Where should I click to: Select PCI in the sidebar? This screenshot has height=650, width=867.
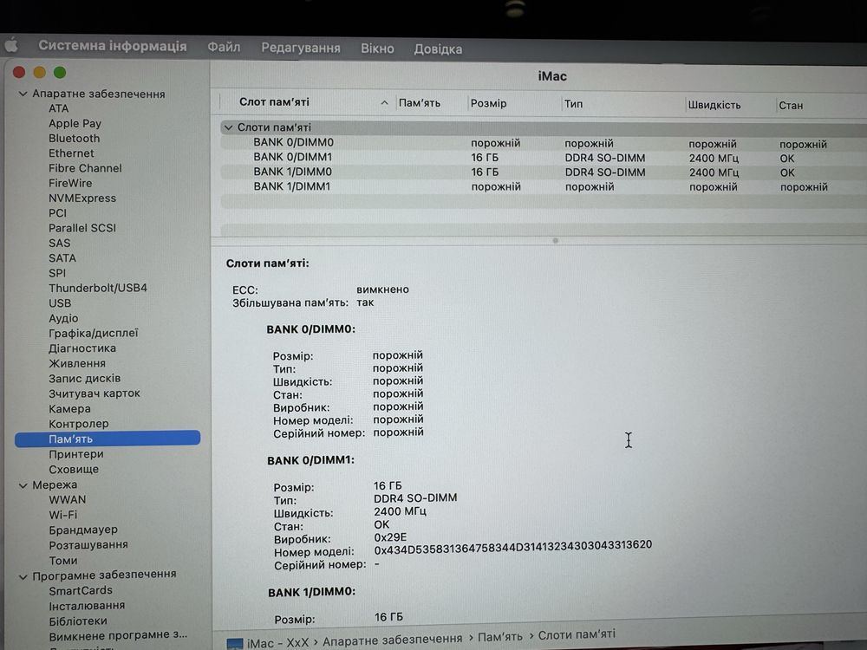57,213
